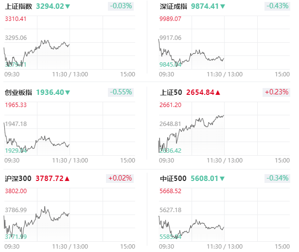This screenshot has width=299, height=252.
Task: Open the 创业板指 index title
Action: 18,92
